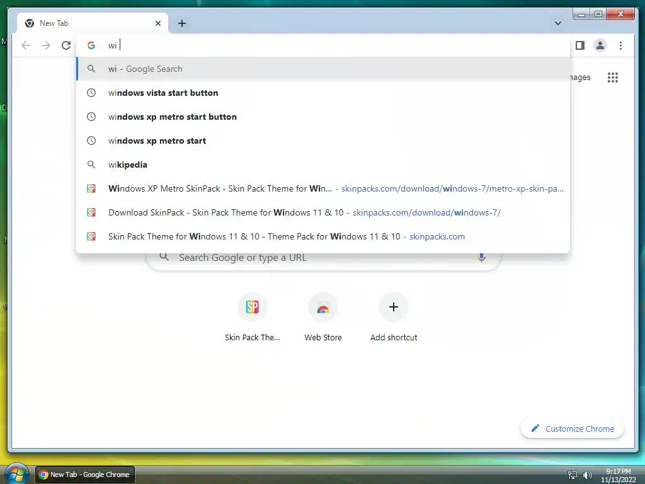Open the profile avatar menu
This screenshot has height=484, width=645.
(x=600, y=45)
